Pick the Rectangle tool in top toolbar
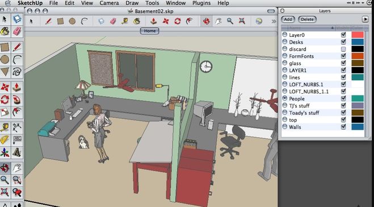 pyautogui.click(x=60, y=21)
